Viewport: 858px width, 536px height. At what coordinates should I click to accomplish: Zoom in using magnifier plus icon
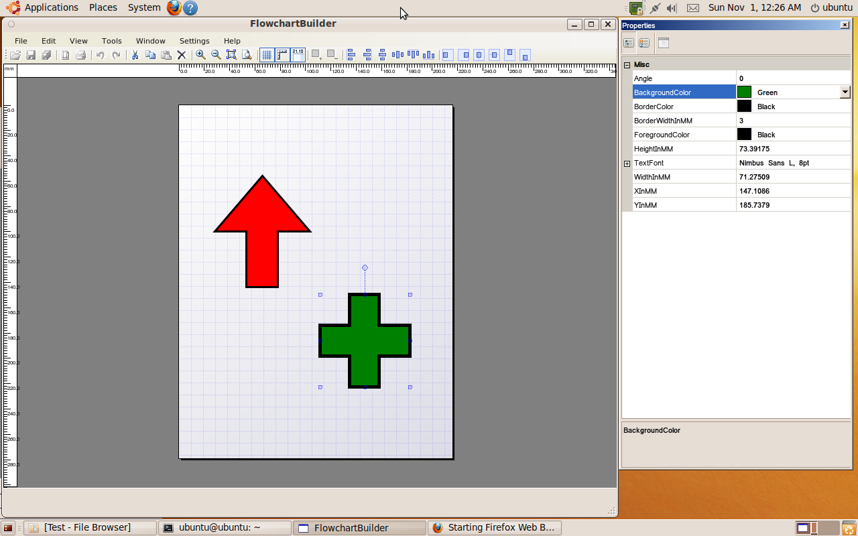click(x=200, y=55)
